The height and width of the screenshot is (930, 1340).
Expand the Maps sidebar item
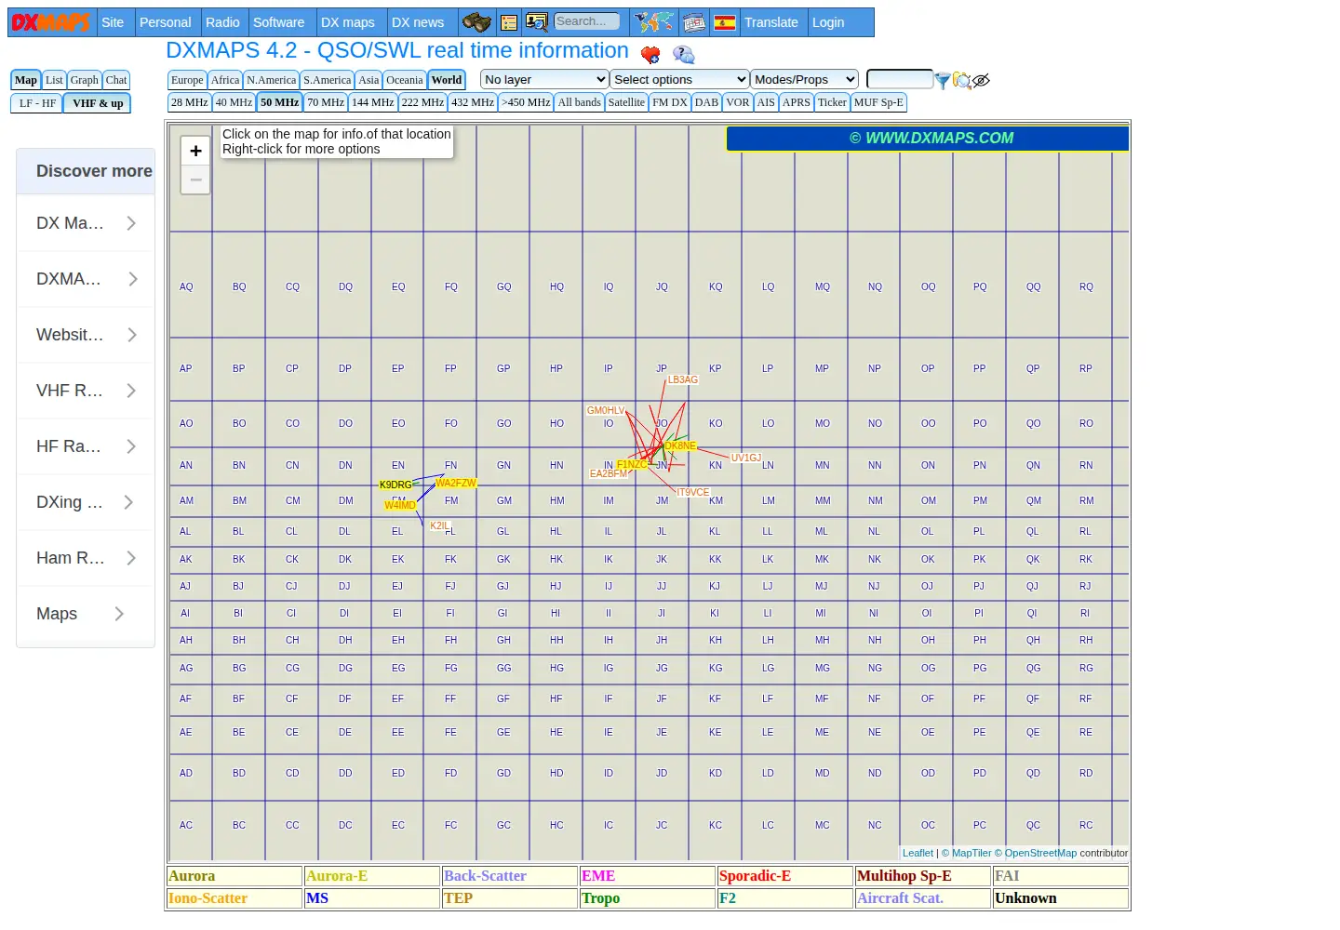coord(86,614)
